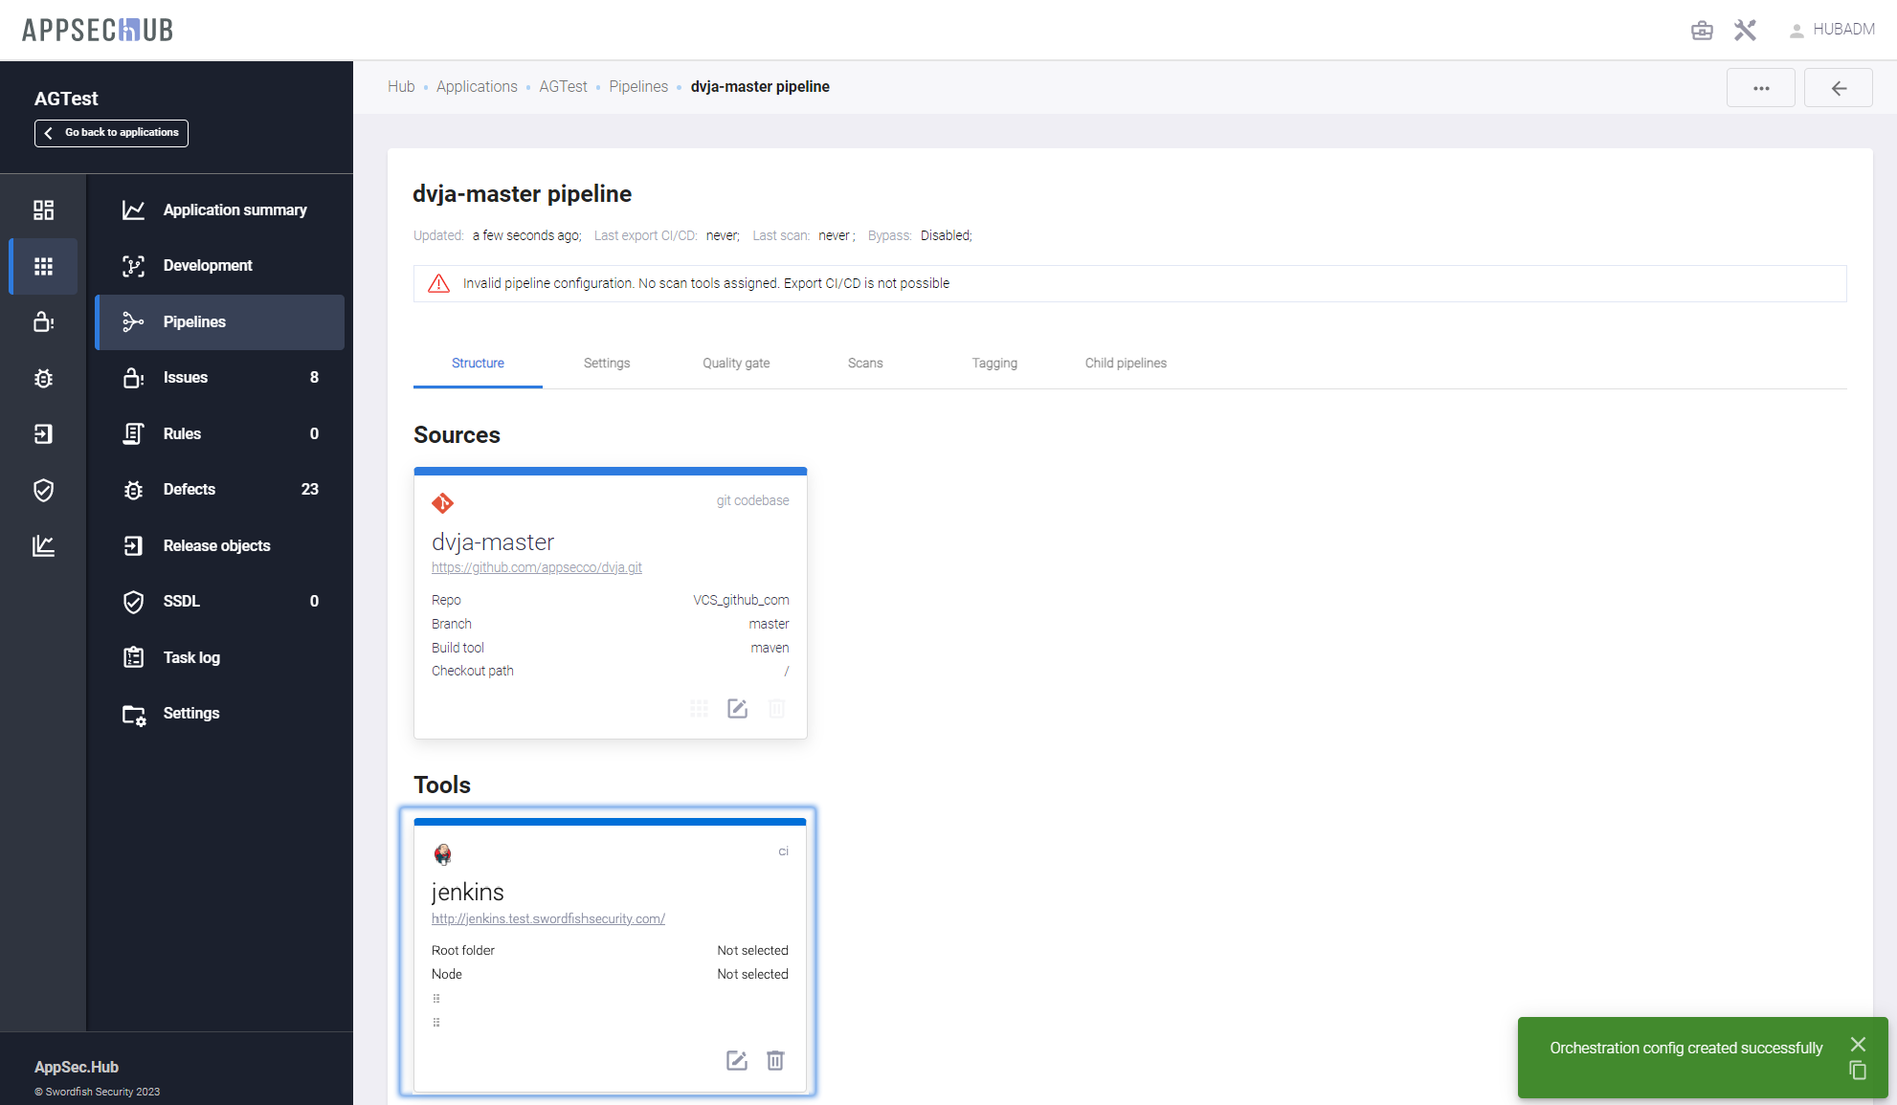Click the grid icon in left icon rail
Viewport: 1897px width, 1105px height.
(43, 266)
